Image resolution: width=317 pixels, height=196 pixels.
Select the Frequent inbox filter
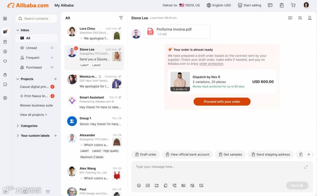click(x=36, y=58)
